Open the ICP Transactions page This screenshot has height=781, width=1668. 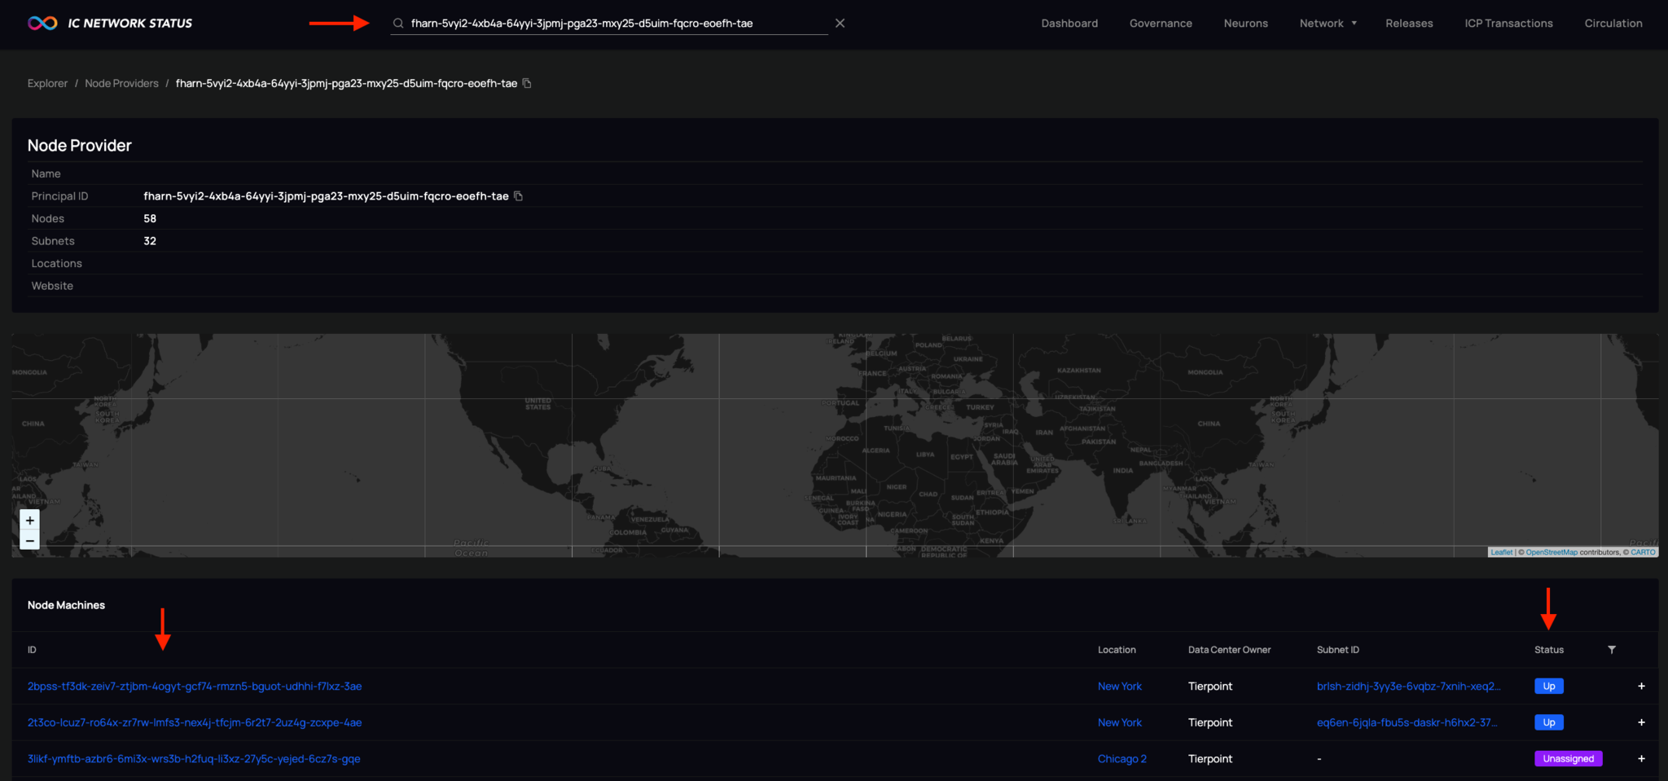(x=1508, y=24)
